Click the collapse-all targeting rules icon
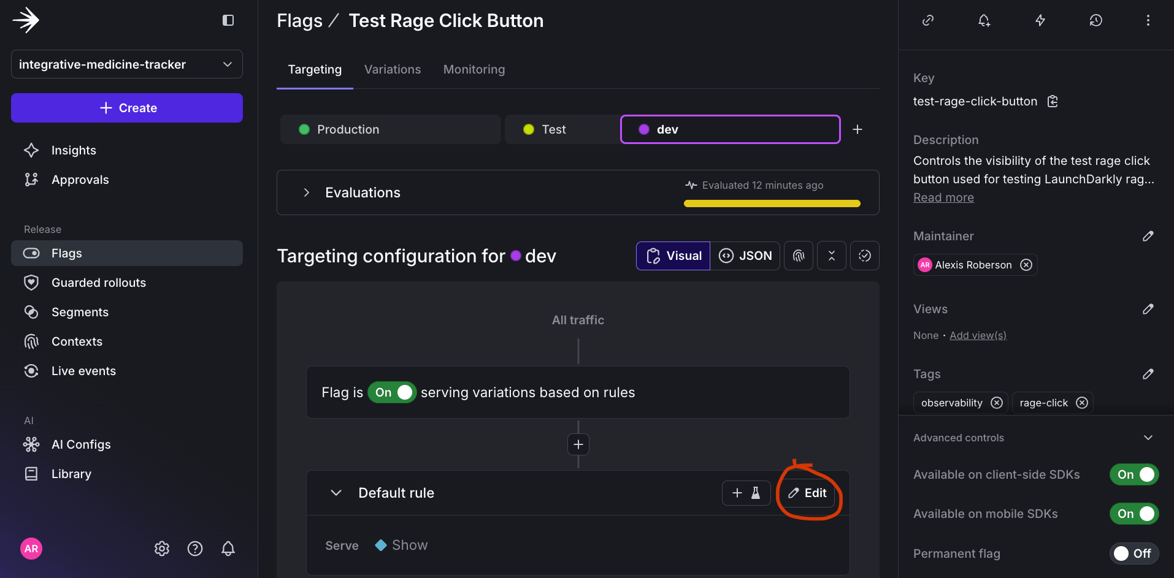Image resolution: width=1174 pixels, height=578 pixels. [x=831, y=256]
